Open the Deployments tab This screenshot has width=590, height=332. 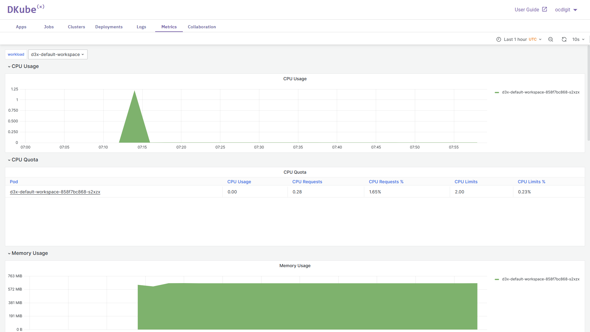(109, 27)
